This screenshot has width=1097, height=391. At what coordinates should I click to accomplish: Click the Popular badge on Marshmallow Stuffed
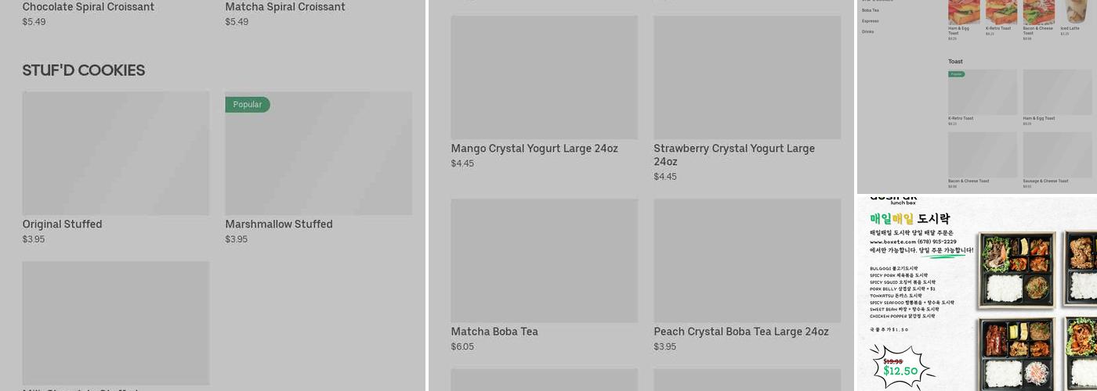pos(248,105)
